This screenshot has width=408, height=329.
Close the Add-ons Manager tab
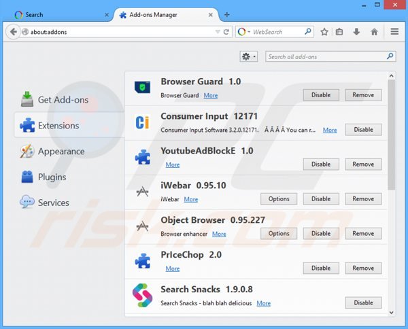point(211,15)
